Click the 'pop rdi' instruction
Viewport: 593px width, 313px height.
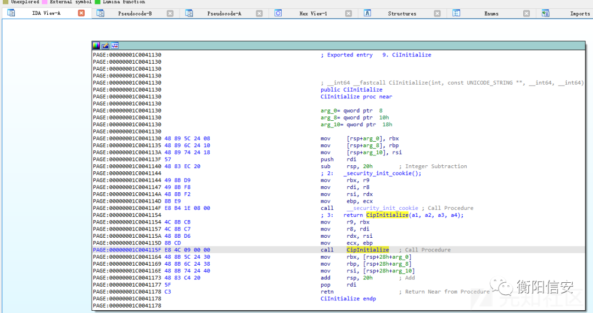338,284
